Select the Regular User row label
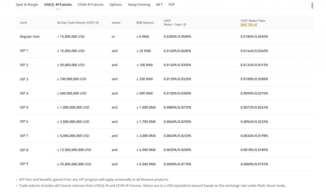The width and height of the screenshot is (326, 194). point(30,37)
